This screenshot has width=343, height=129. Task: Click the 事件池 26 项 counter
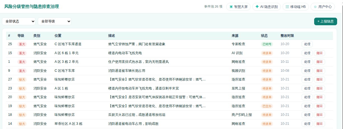click(x=213, y=7)
